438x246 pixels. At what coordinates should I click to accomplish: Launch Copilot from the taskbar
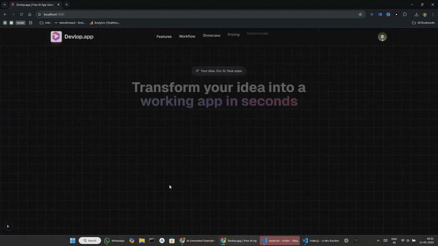[x=132, y=240]
